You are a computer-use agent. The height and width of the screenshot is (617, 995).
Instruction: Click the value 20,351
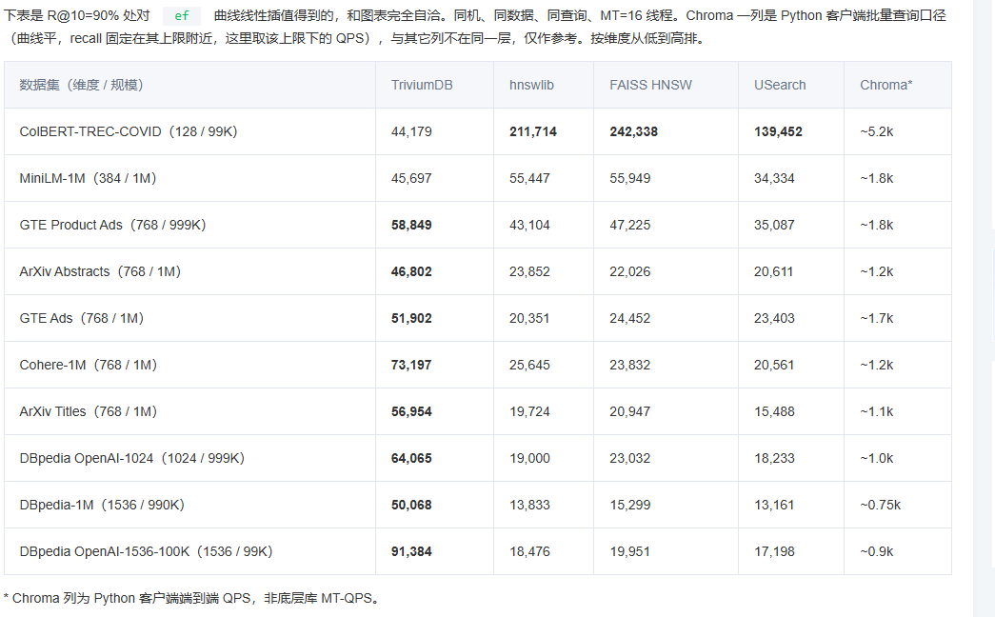(529, 318)
